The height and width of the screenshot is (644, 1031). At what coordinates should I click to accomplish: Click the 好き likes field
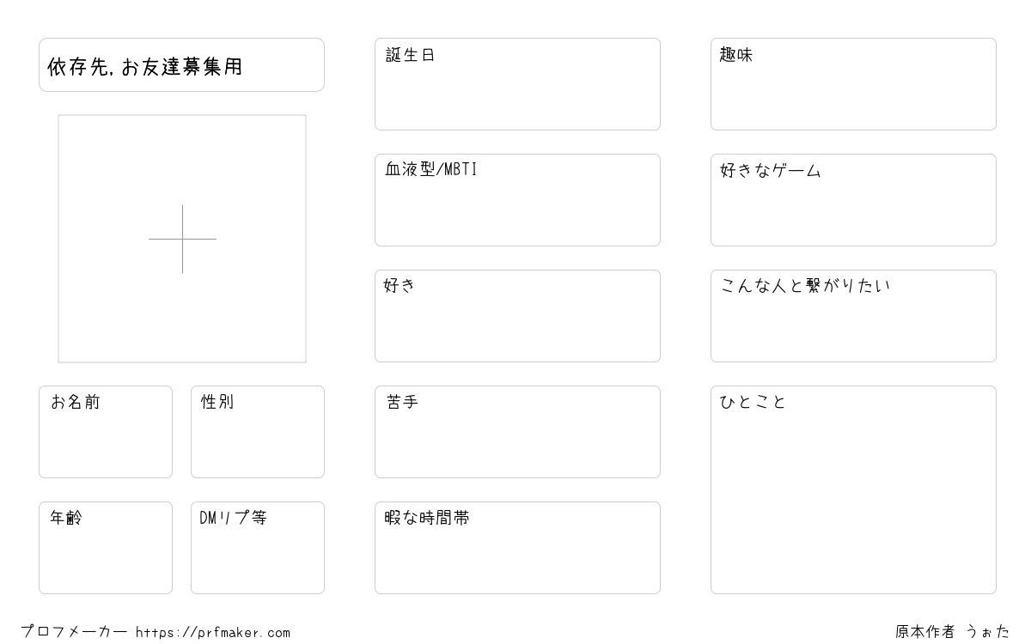[517, 316]
